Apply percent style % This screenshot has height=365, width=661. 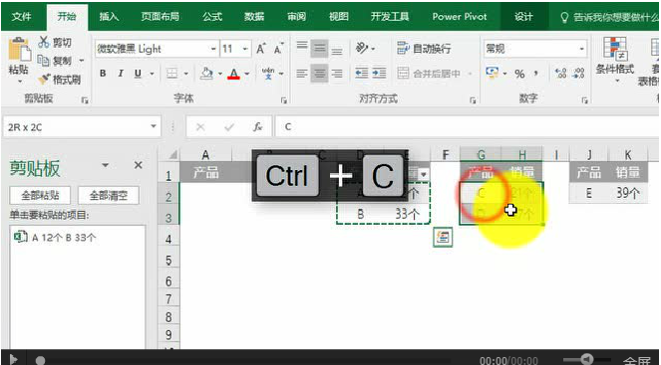click(x=519, y=74)
